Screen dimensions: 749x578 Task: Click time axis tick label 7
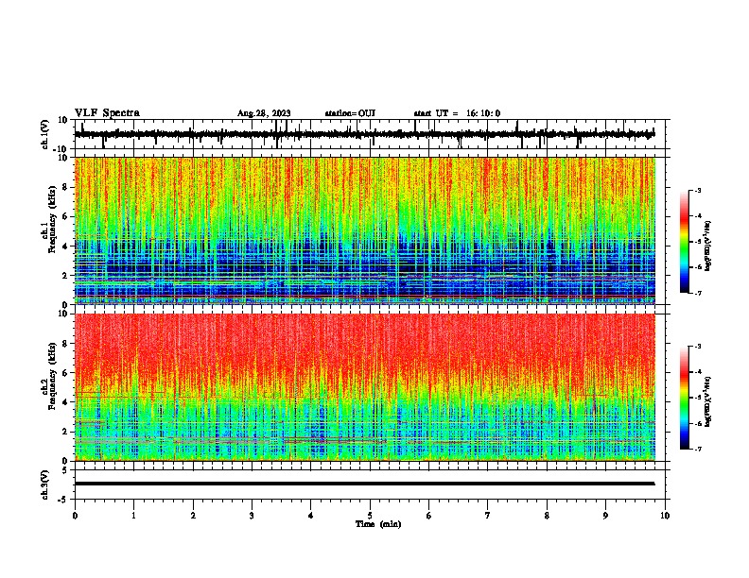click(x=488, y=516)
